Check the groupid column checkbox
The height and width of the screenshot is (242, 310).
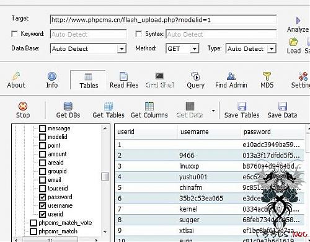[x=42, y=171]
